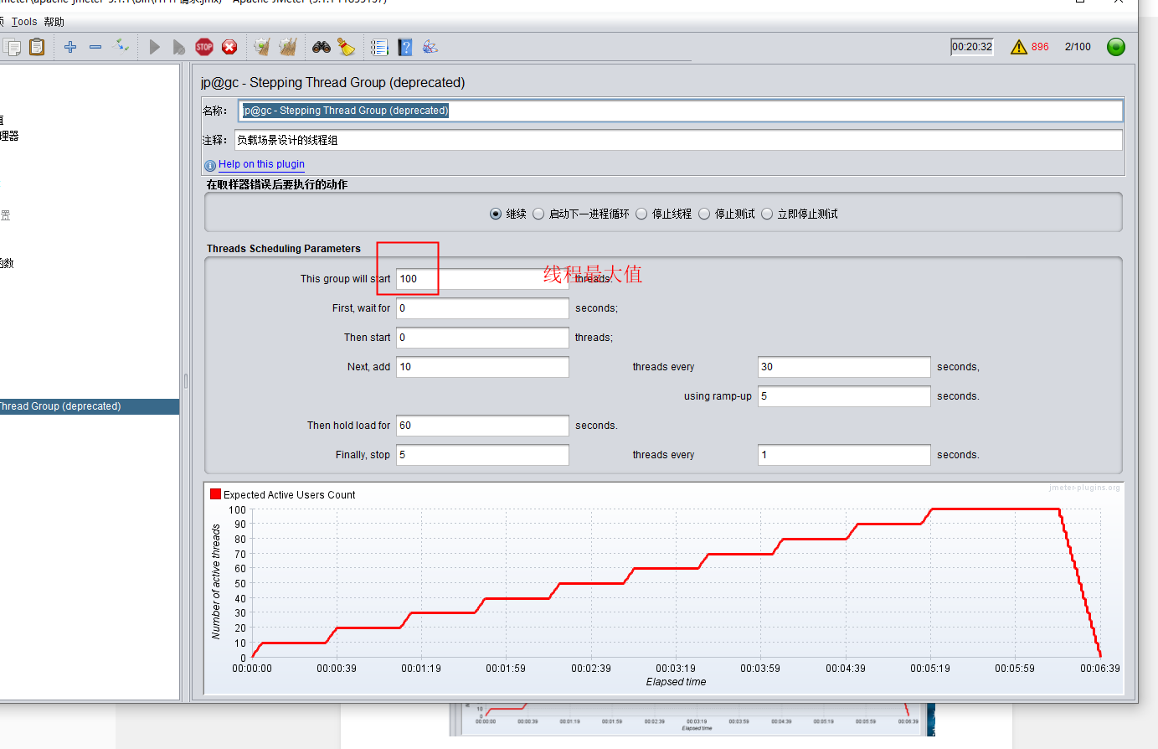The image size is (1158, 749).
Task: Click the This group will start field
Action: pos(482,279)
